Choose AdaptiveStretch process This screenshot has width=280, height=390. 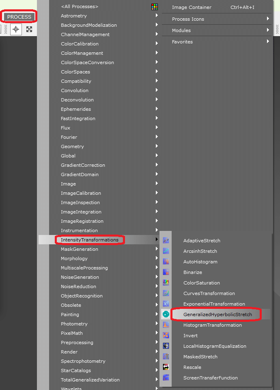(x=202, y=241)
